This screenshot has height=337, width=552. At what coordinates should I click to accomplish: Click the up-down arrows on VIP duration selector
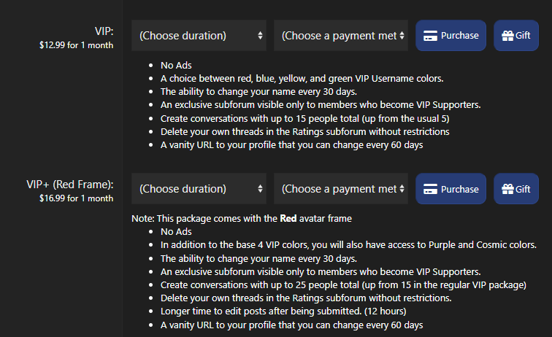pos(261,36)
